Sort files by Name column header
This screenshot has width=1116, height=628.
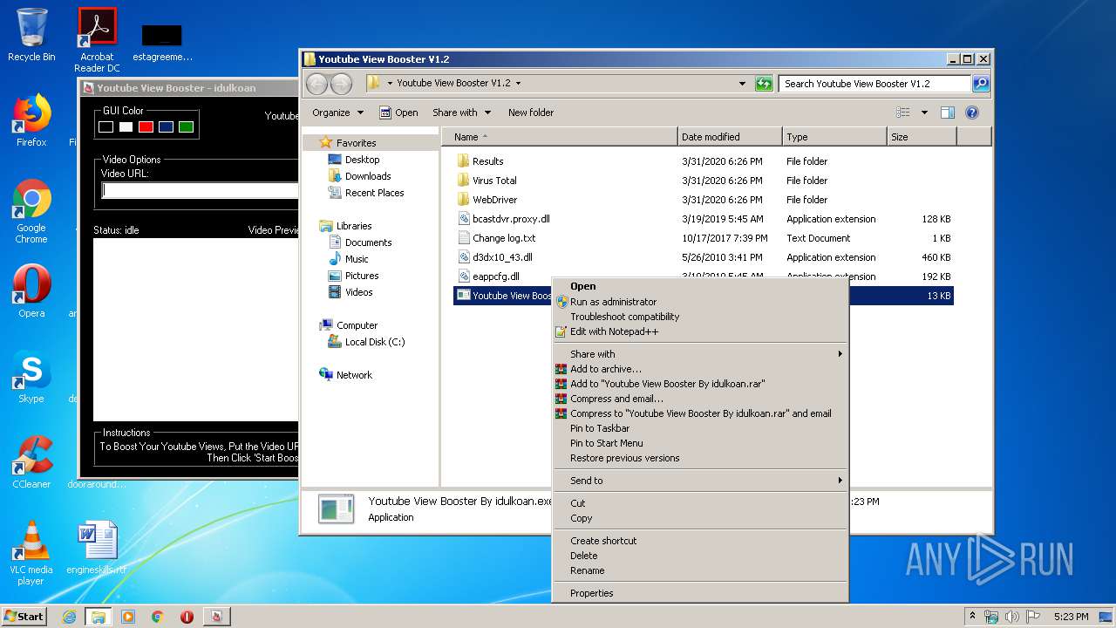(x=559, y=137)
